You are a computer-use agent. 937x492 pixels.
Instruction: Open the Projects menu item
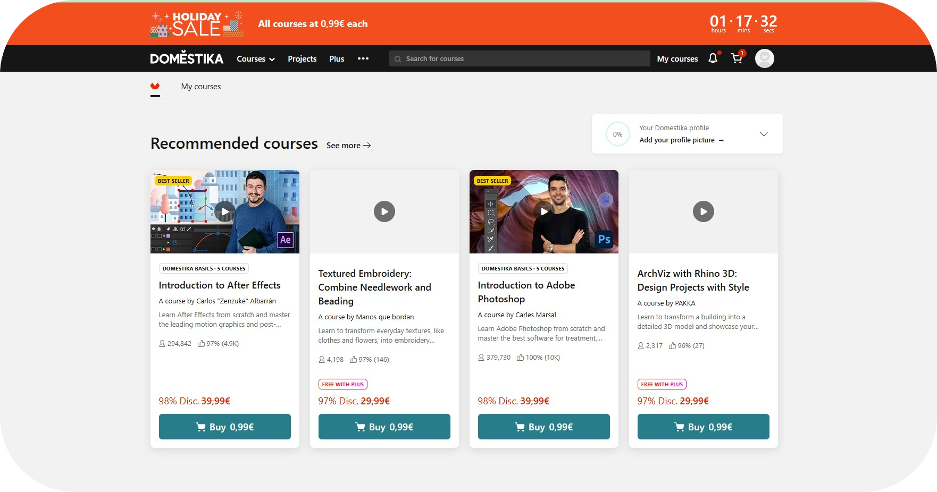pos(302,59)
